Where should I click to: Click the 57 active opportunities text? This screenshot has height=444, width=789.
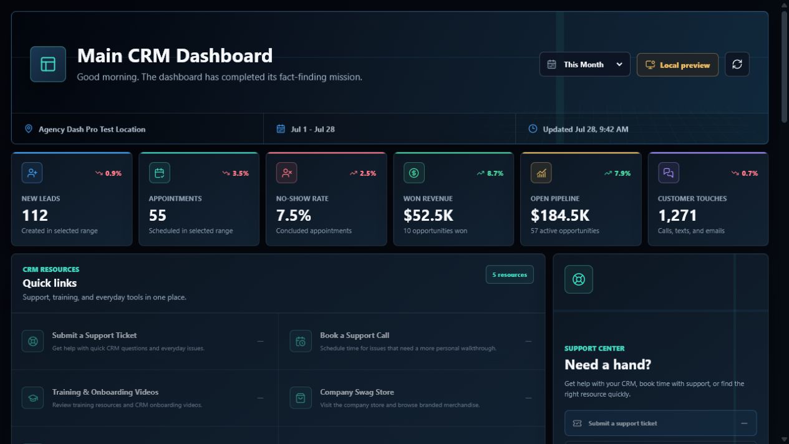coord(565,231)
